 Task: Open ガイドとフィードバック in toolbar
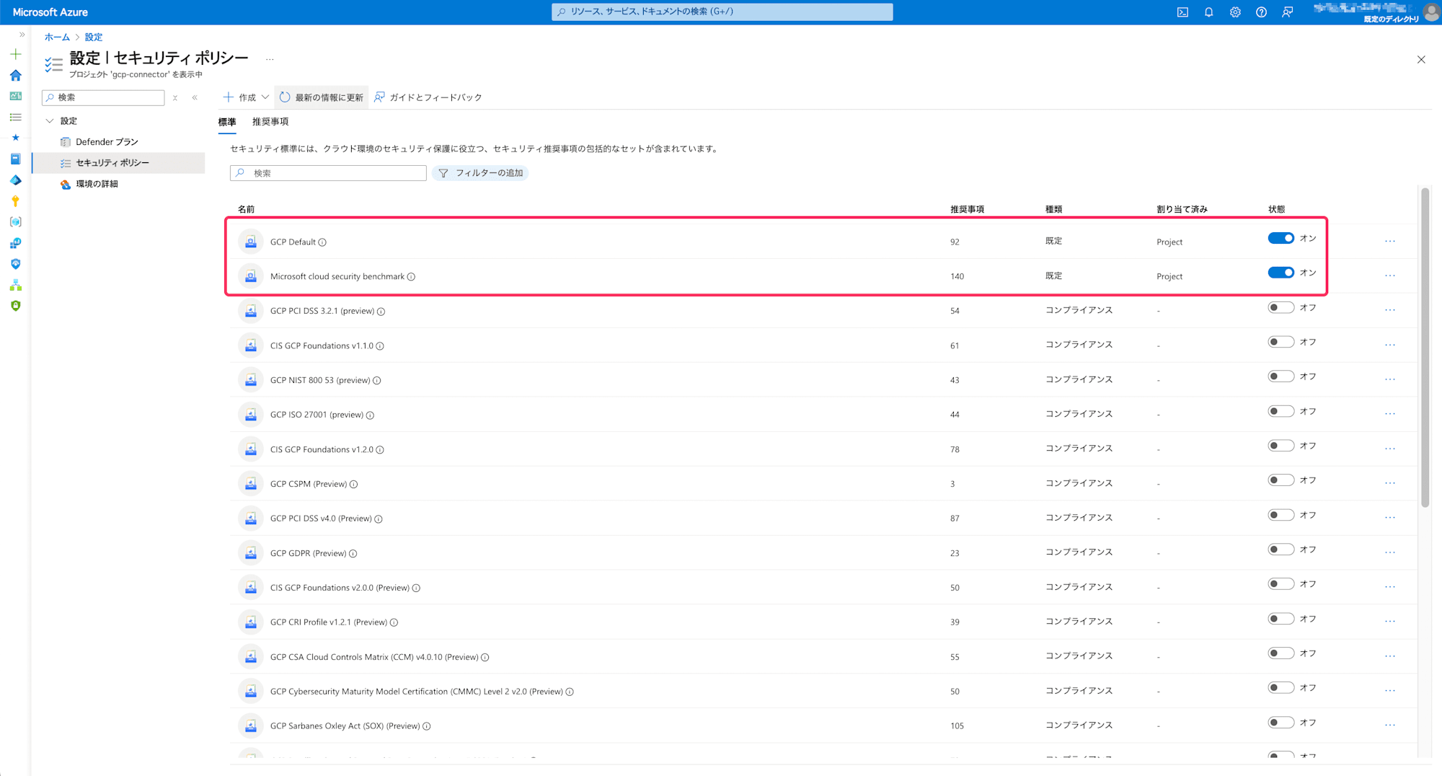[x=428, y=97]
